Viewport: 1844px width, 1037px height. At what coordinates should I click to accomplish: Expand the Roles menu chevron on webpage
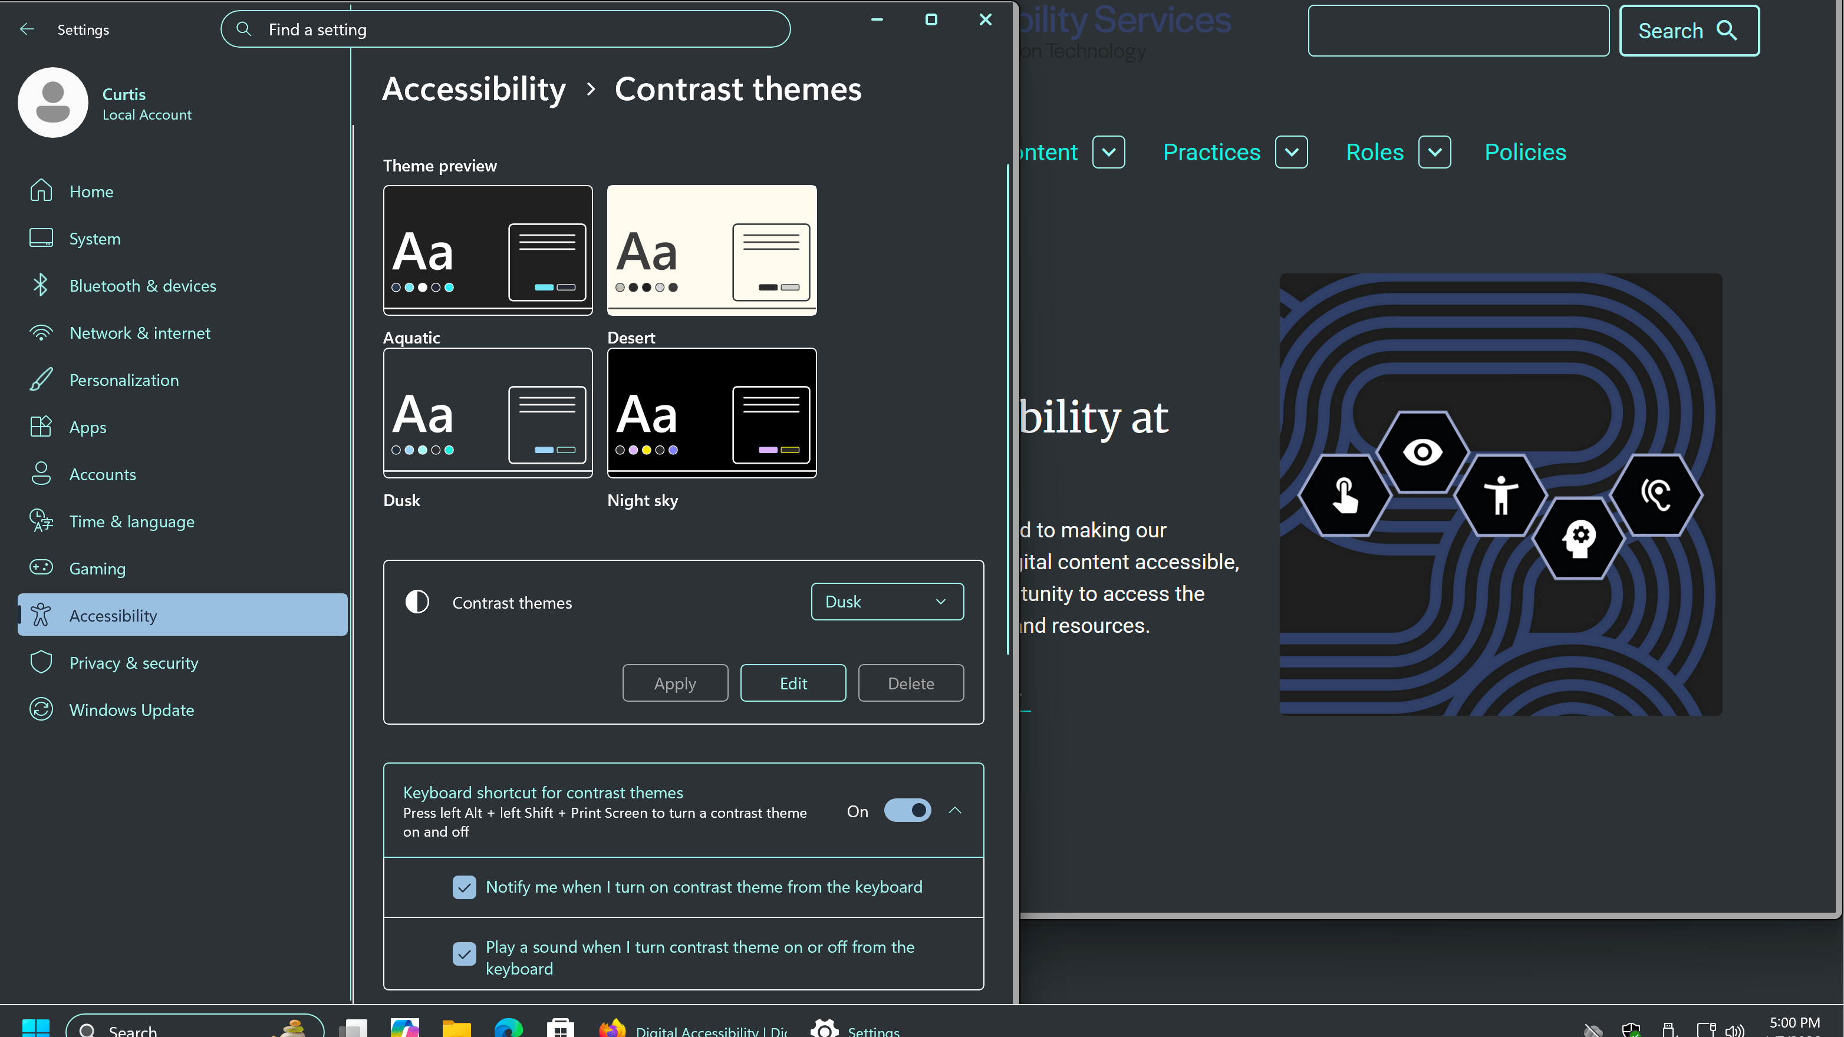click(x=1434, y=153)
